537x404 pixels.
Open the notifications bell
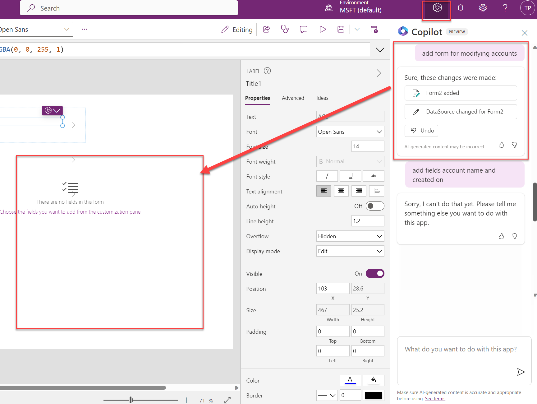[460, 8]
